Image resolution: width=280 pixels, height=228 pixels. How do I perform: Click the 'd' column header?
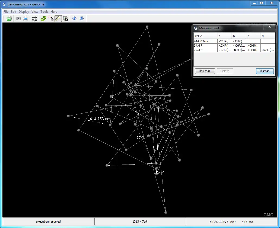tap(268, 36)
